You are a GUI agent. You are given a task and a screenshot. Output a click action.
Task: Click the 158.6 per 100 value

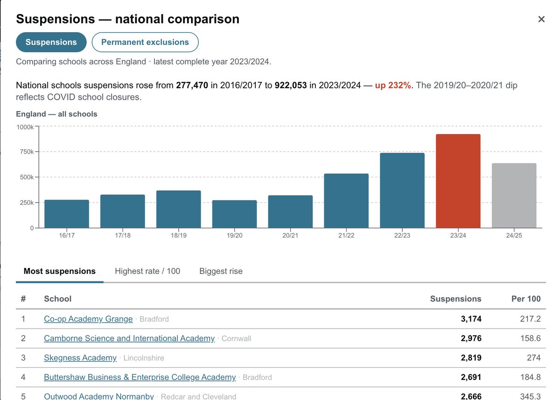pos(531,338)
